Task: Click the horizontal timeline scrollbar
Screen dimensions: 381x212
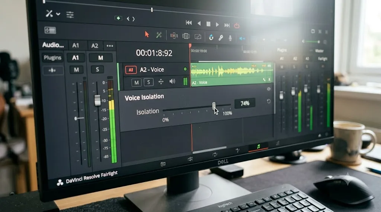Action: click(x=209, y=150)
